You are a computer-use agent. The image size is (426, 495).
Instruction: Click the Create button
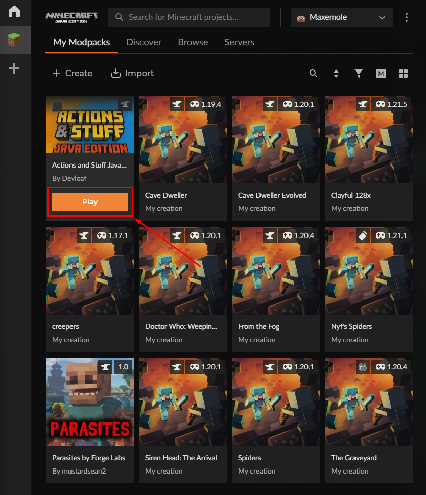[72, 73]
